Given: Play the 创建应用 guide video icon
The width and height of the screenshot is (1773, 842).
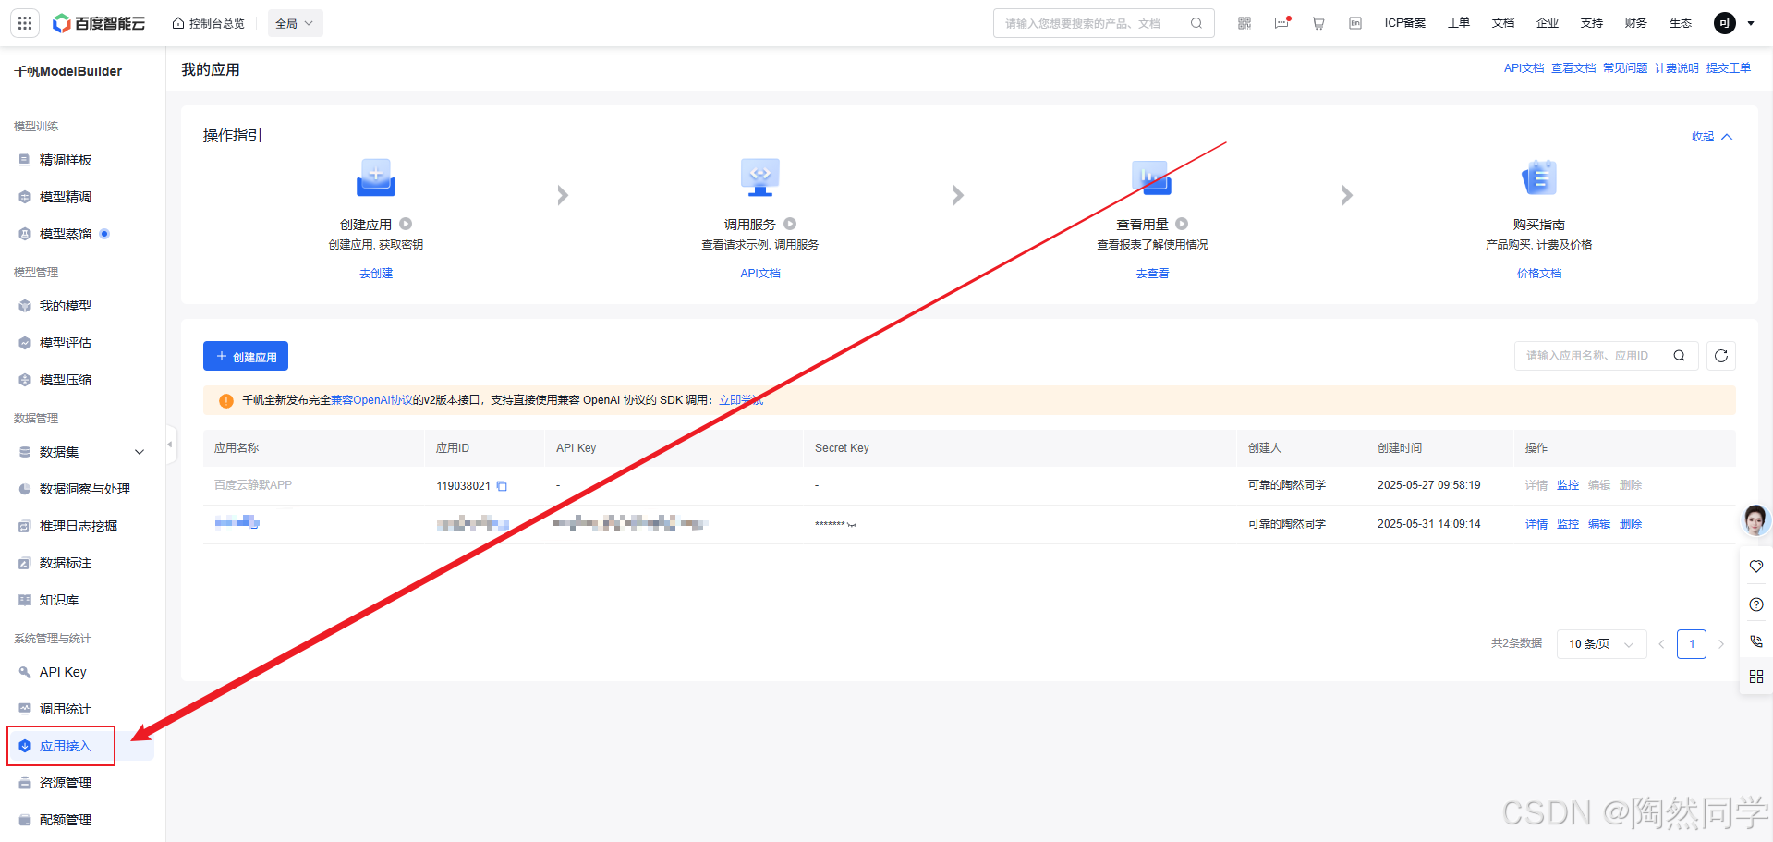Looking at the screenshot, I should 406,224.
